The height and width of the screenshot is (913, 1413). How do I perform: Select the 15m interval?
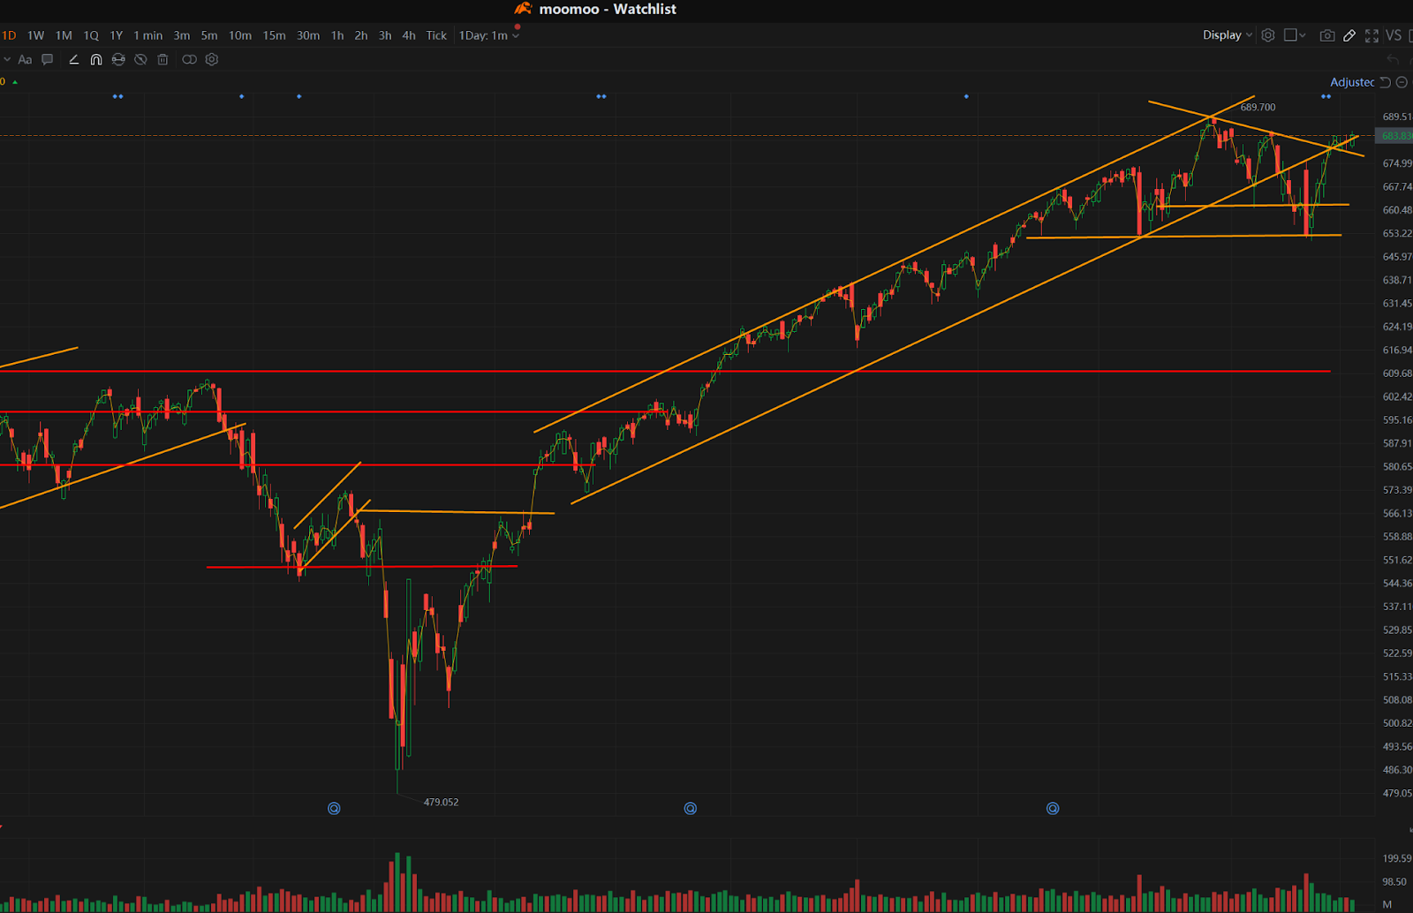click(275, 35)
